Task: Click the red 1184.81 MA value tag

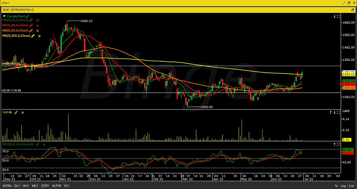Action: [348, 84]
